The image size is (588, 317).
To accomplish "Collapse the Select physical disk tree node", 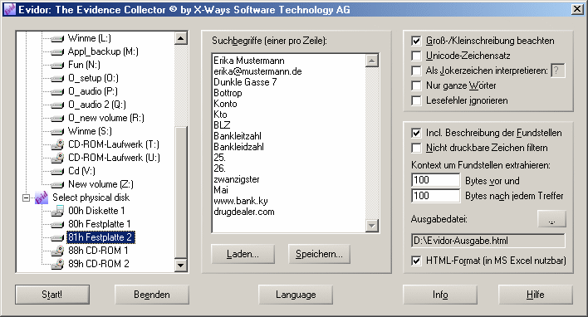I will [x=26, y=198].
